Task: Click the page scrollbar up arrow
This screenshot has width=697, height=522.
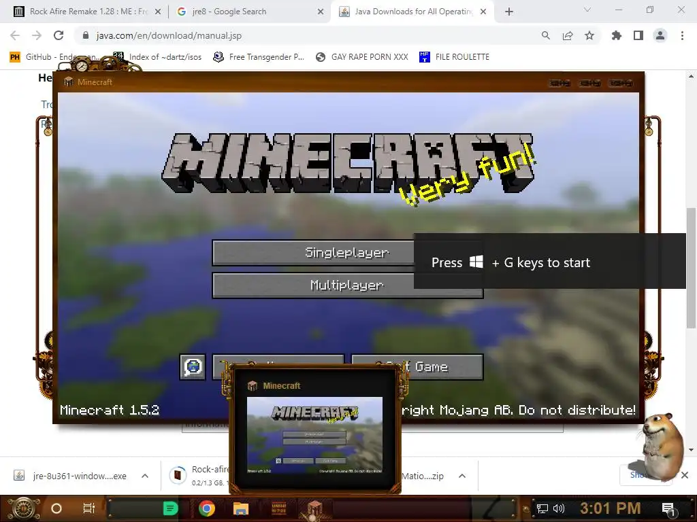Action: click(x=691, y=76)
